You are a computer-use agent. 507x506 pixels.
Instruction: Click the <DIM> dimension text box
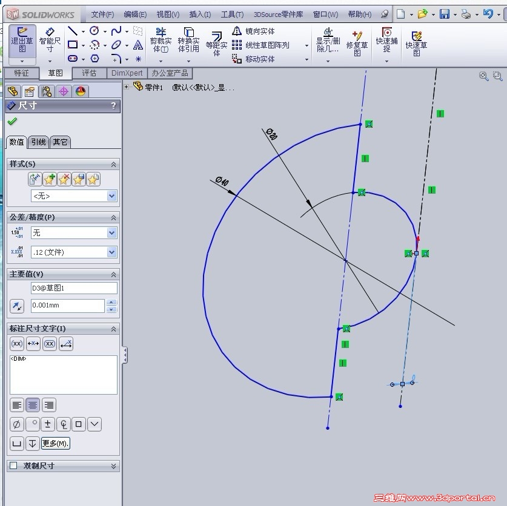point(64,375)
